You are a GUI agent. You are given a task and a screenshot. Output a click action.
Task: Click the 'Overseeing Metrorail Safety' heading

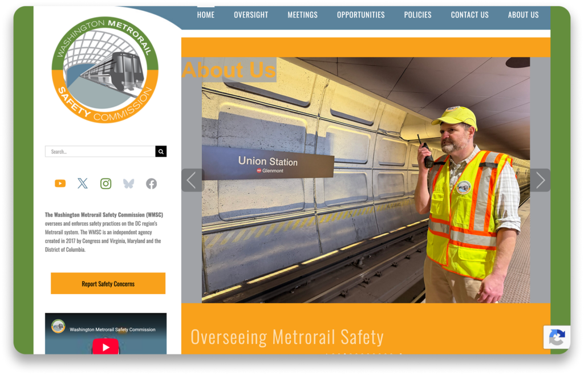[x=287, y=337]
